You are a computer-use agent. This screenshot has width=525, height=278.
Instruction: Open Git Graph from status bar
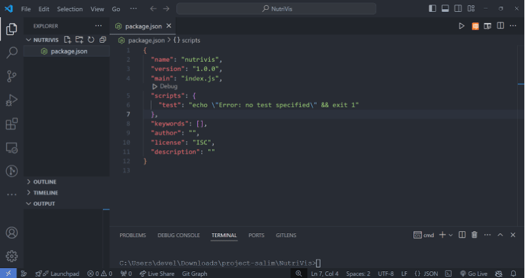[195, 273]
